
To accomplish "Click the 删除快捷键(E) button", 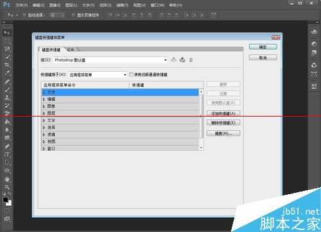I will (x=223, y=123).
